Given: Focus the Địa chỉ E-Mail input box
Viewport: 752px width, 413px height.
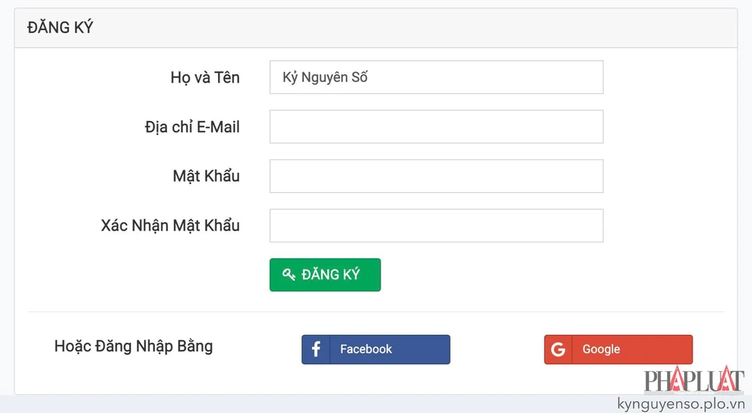Looking at the screenshot, I should tap(436, 127).
